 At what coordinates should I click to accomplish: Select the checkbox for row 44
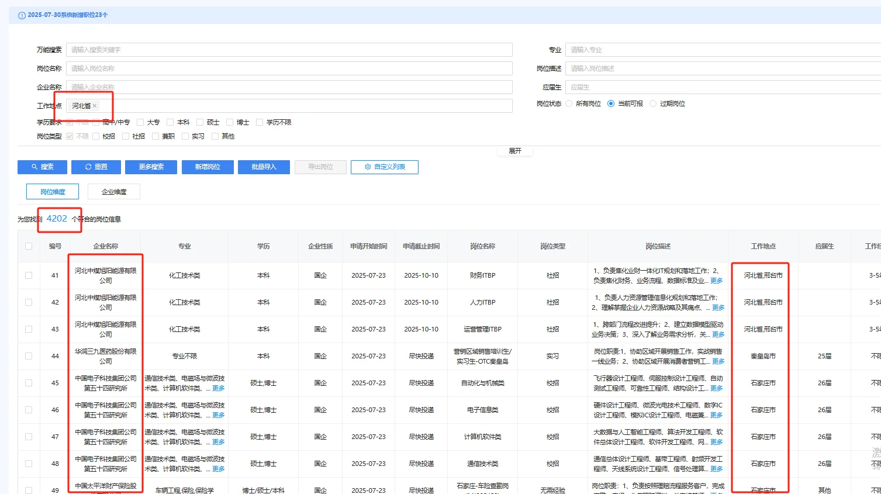point(29,356)
